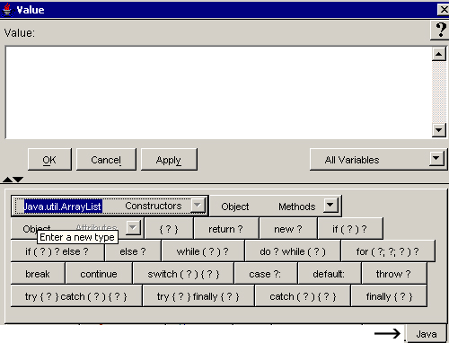Click the Java button at the bottom
Screen dimensions: 449x343
427,334
